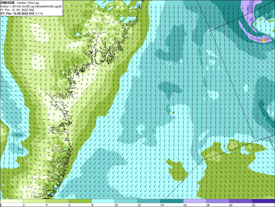Select the 6–8 m/s olive green legend swatch

80,201
